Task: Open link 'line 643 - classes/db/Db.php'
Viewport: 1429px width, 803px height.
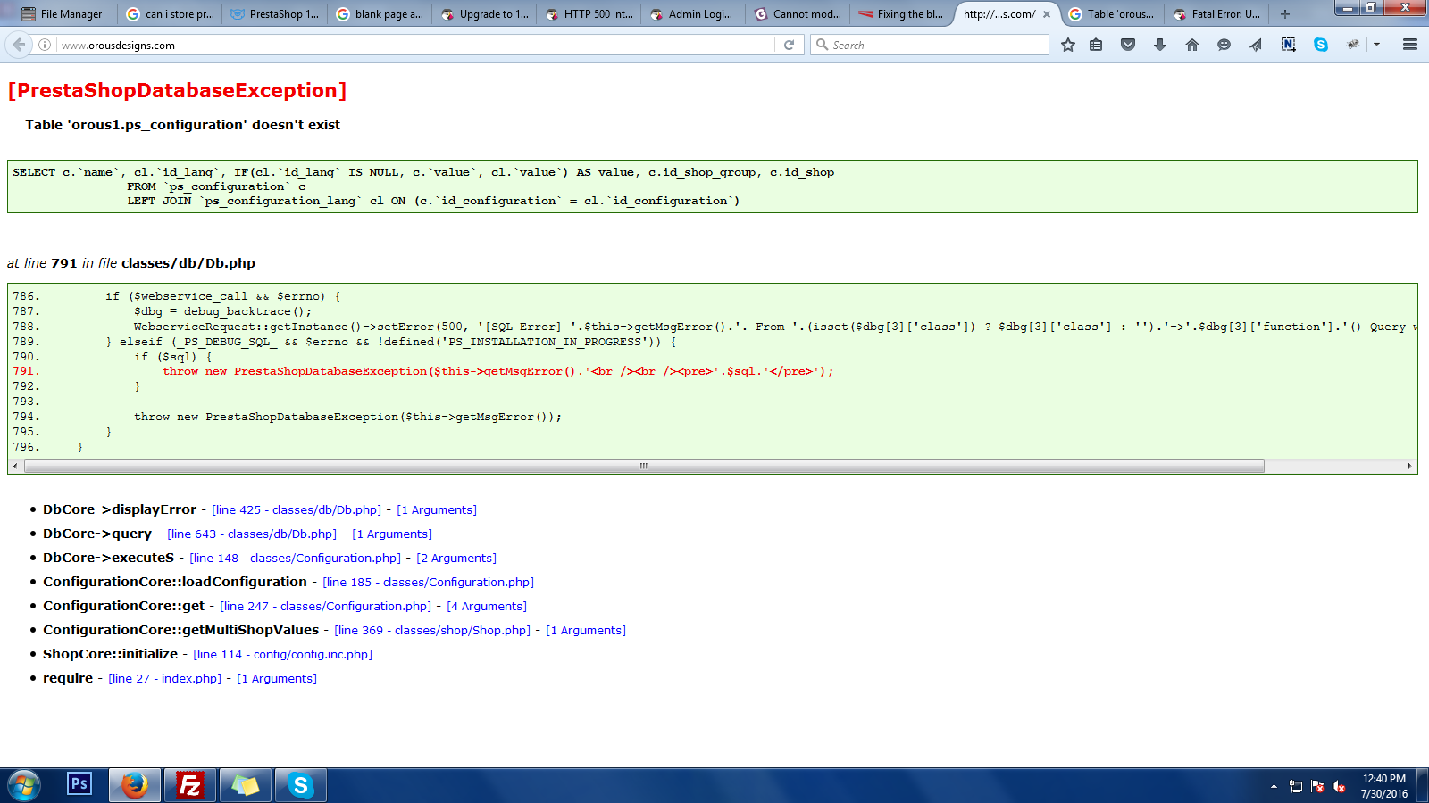Action: 252,534
